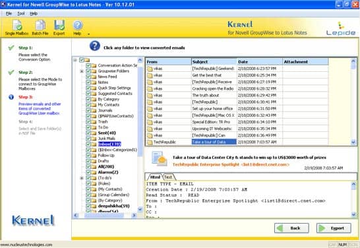Click the Follow Up folder icon
Screen dimensions: 360x248
click(x=94, y=156)
